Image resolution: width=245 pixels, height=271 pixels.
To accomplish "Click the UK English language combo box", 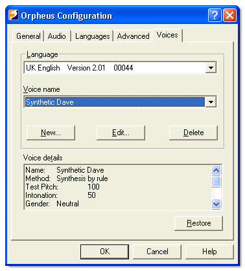I will point(120,68).
